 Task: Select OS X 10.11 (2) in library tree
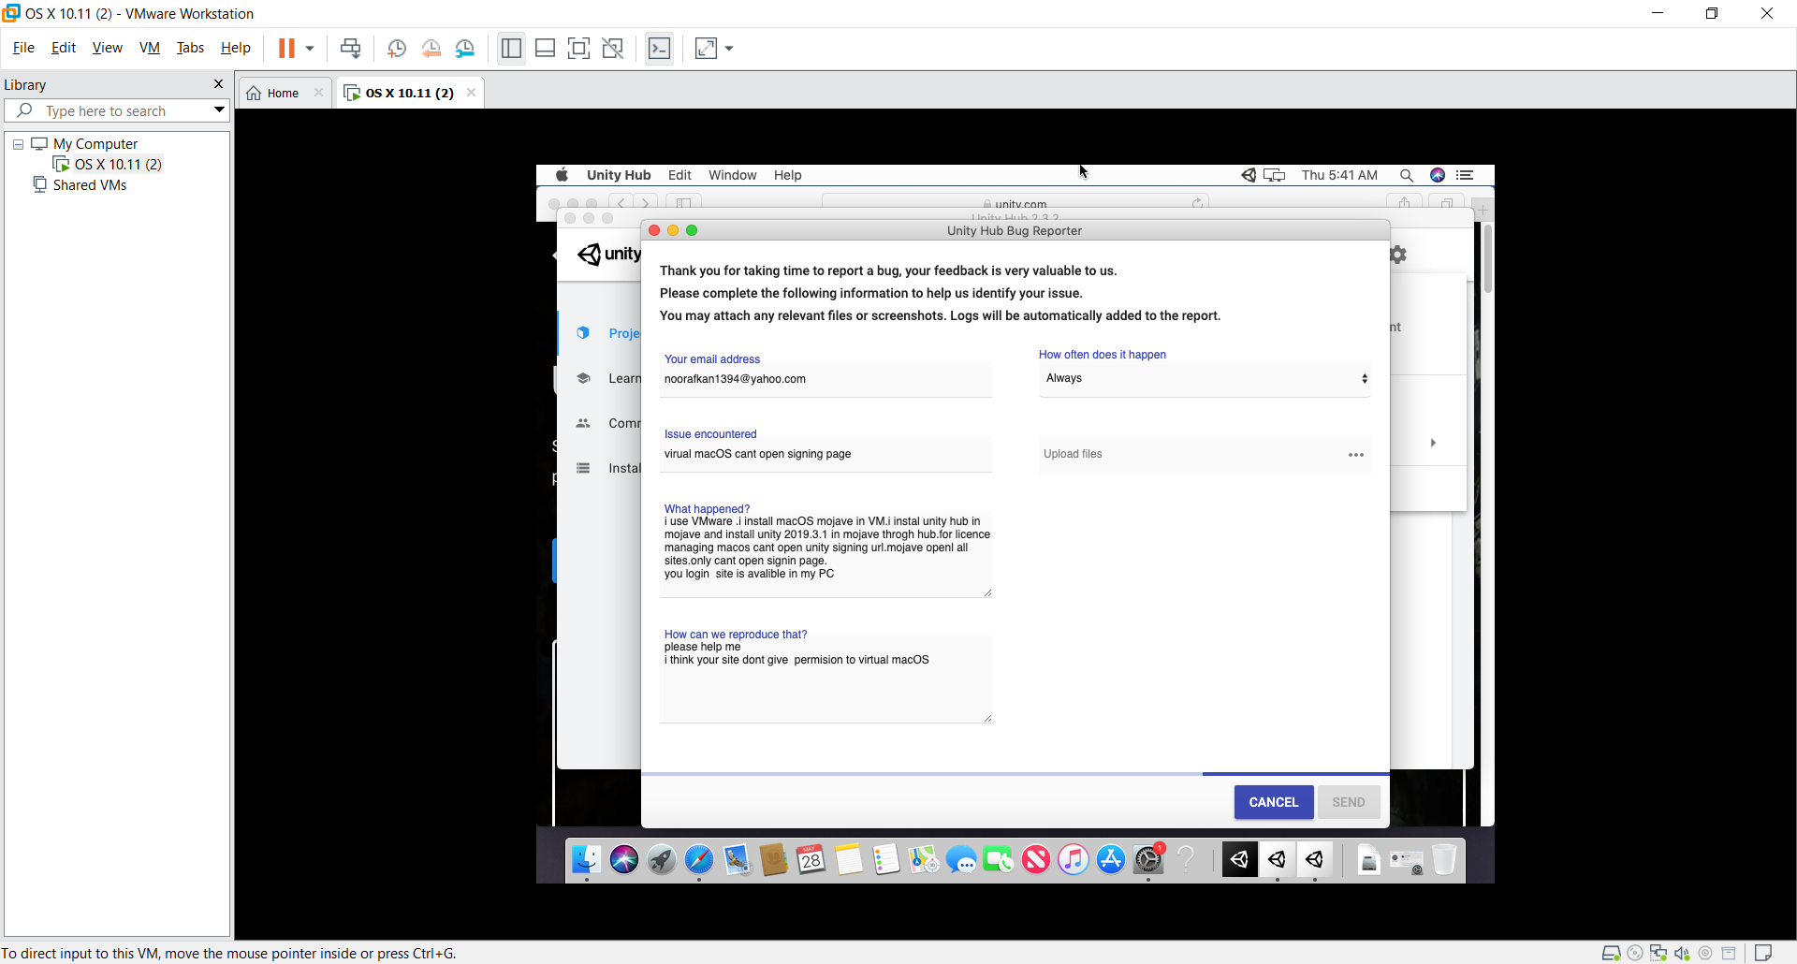tap(118, 165)
